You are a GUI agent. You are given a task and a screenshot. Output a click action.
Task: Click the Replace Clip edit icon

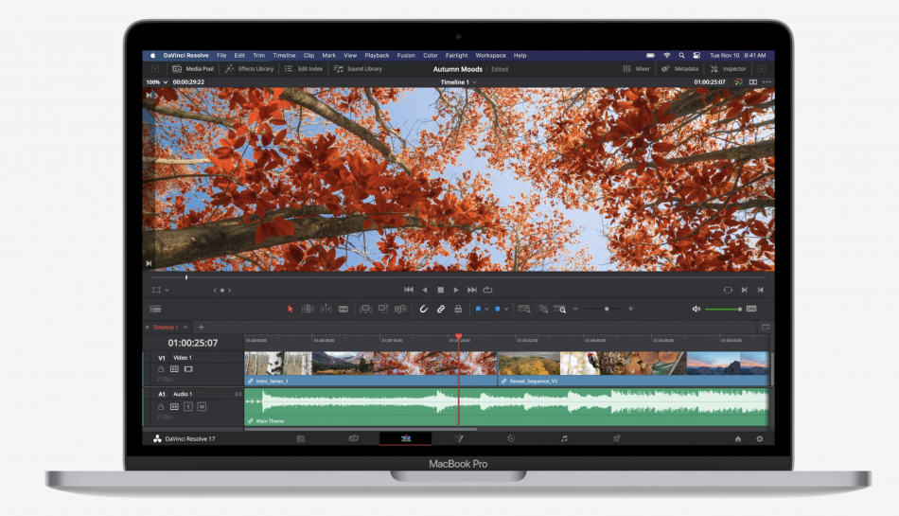pyautogui.click(x=401, y=309)
